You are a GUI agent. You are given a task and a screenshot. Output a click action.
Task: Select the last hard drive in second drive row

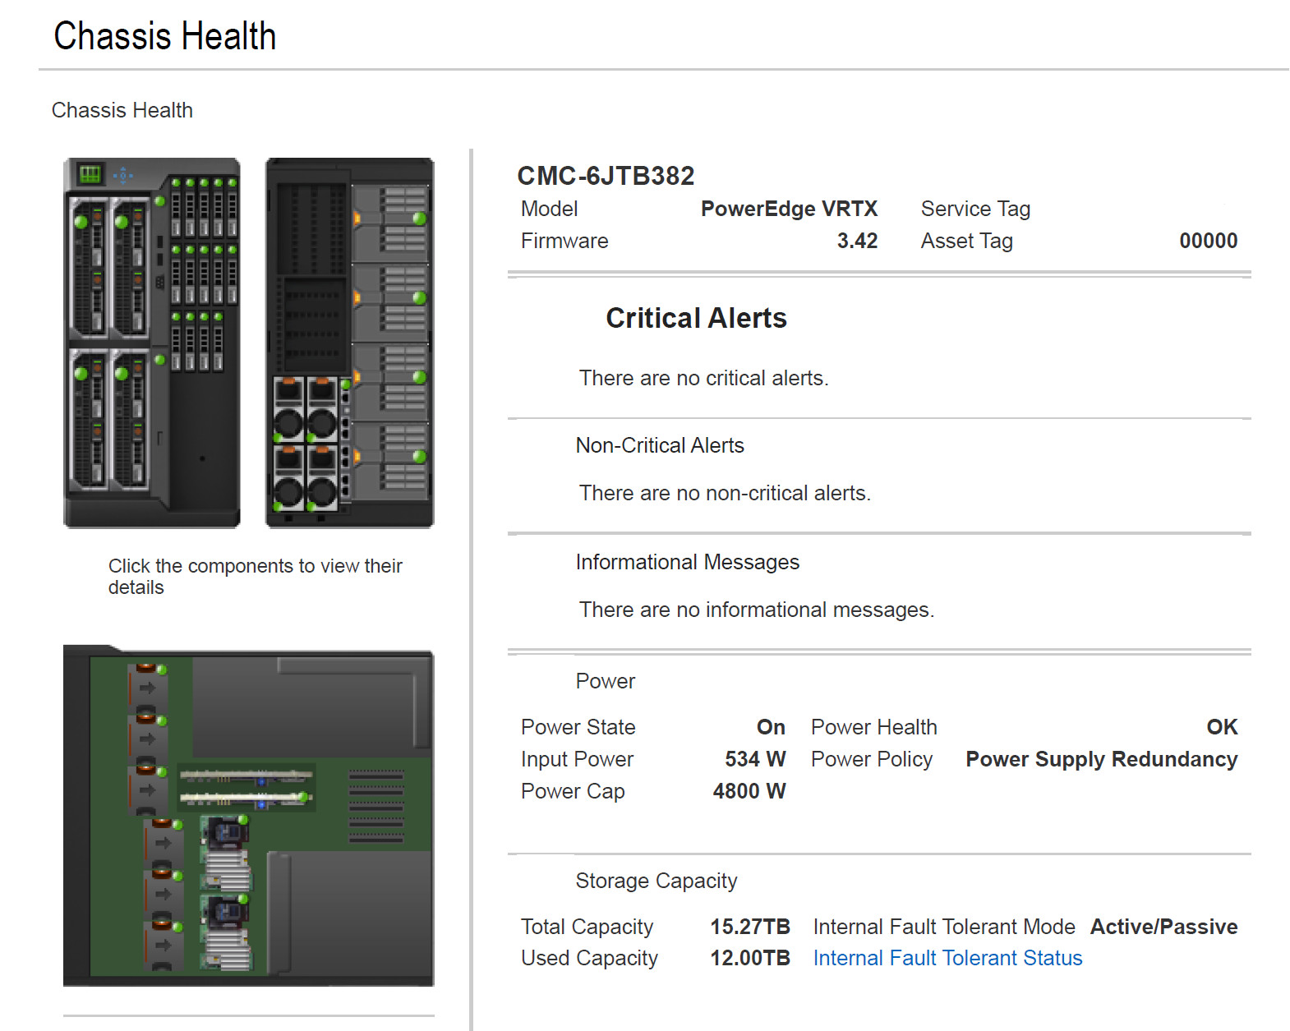(233, 274)
